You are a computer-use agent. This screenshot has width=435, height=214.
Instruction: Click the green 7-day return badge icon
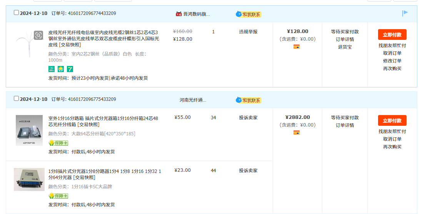tap(70, 69)
